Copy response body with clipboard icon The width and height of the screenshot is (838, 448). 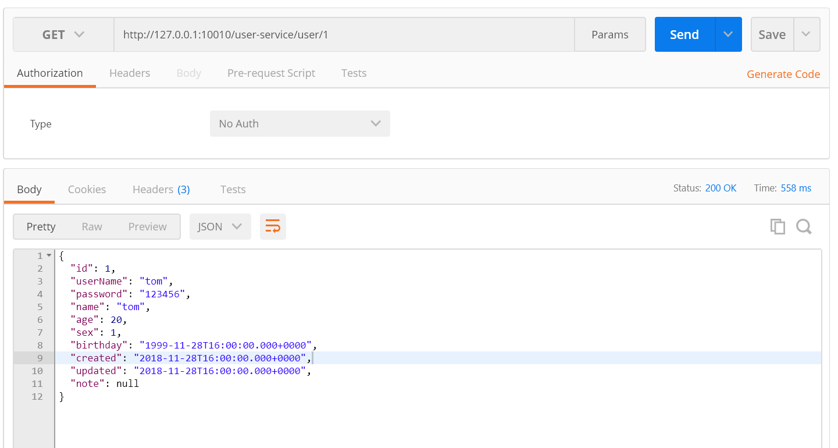coord(778,226)
